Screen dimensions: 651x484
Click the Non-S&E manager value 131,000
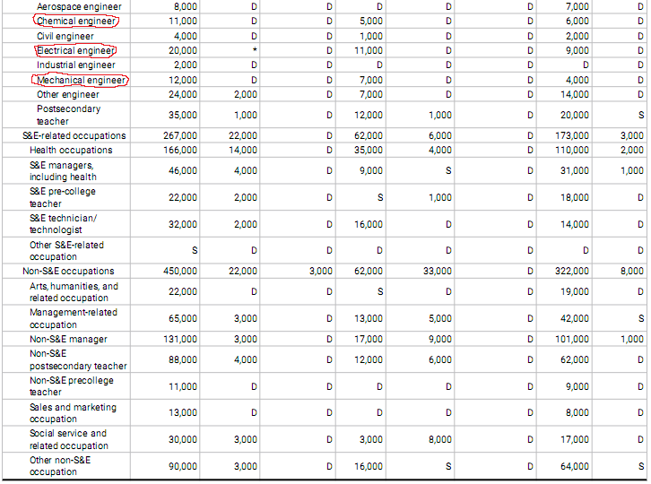(180, 339)
